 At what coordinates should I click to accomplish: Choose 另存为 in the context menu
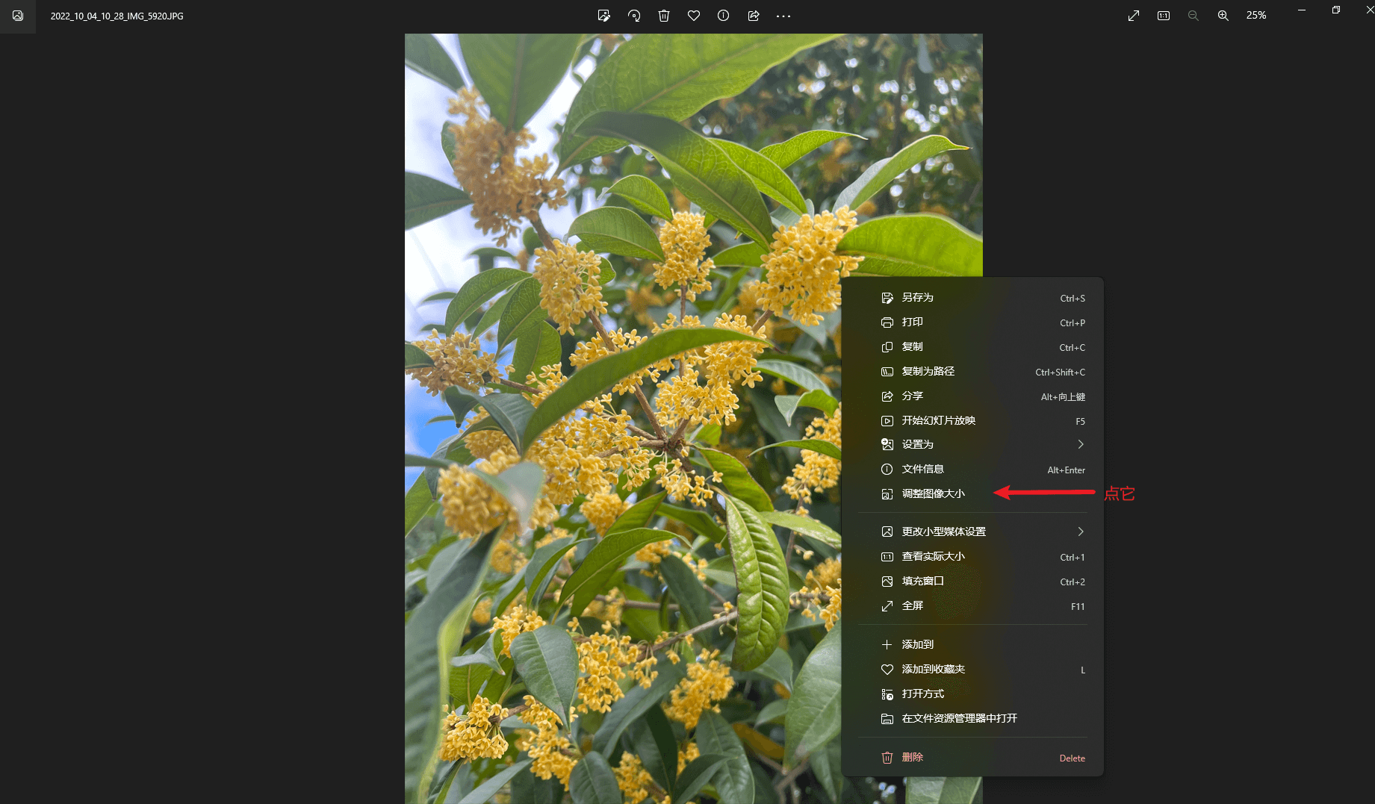(918, 298)
